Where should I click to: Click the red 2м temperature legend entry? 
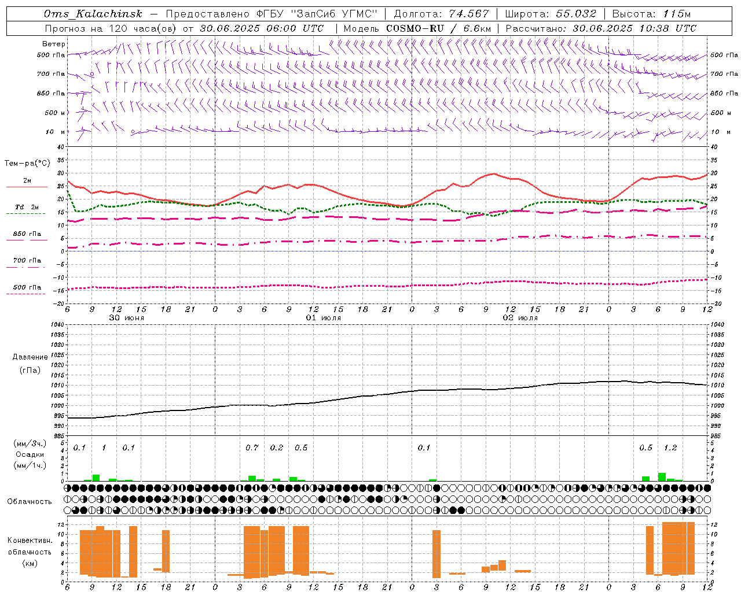pos(27,181)
